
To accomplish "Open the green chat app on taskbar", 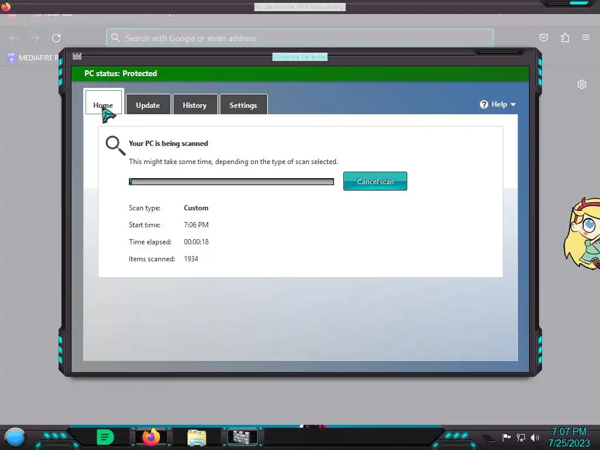I will [x=105, y=437].
